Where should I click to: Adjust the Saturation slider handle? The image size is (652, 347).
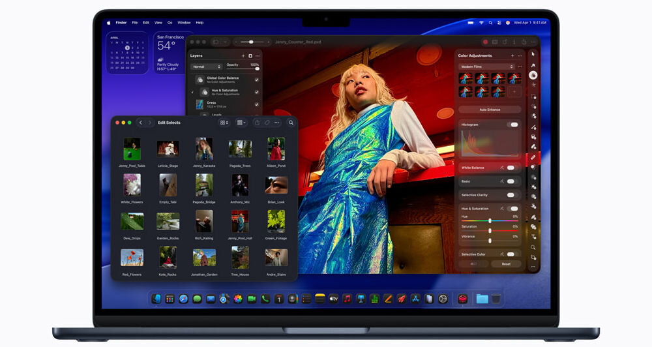point(490,230)
